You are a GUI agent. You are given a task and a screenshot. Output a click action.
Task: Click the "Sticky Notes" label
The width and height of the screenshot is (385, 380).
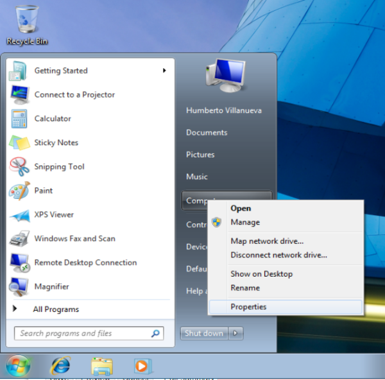(56, 142)
